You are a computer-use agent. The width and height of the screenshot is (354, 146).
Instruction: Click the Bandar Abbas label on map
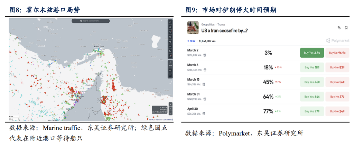pos(99,47)
